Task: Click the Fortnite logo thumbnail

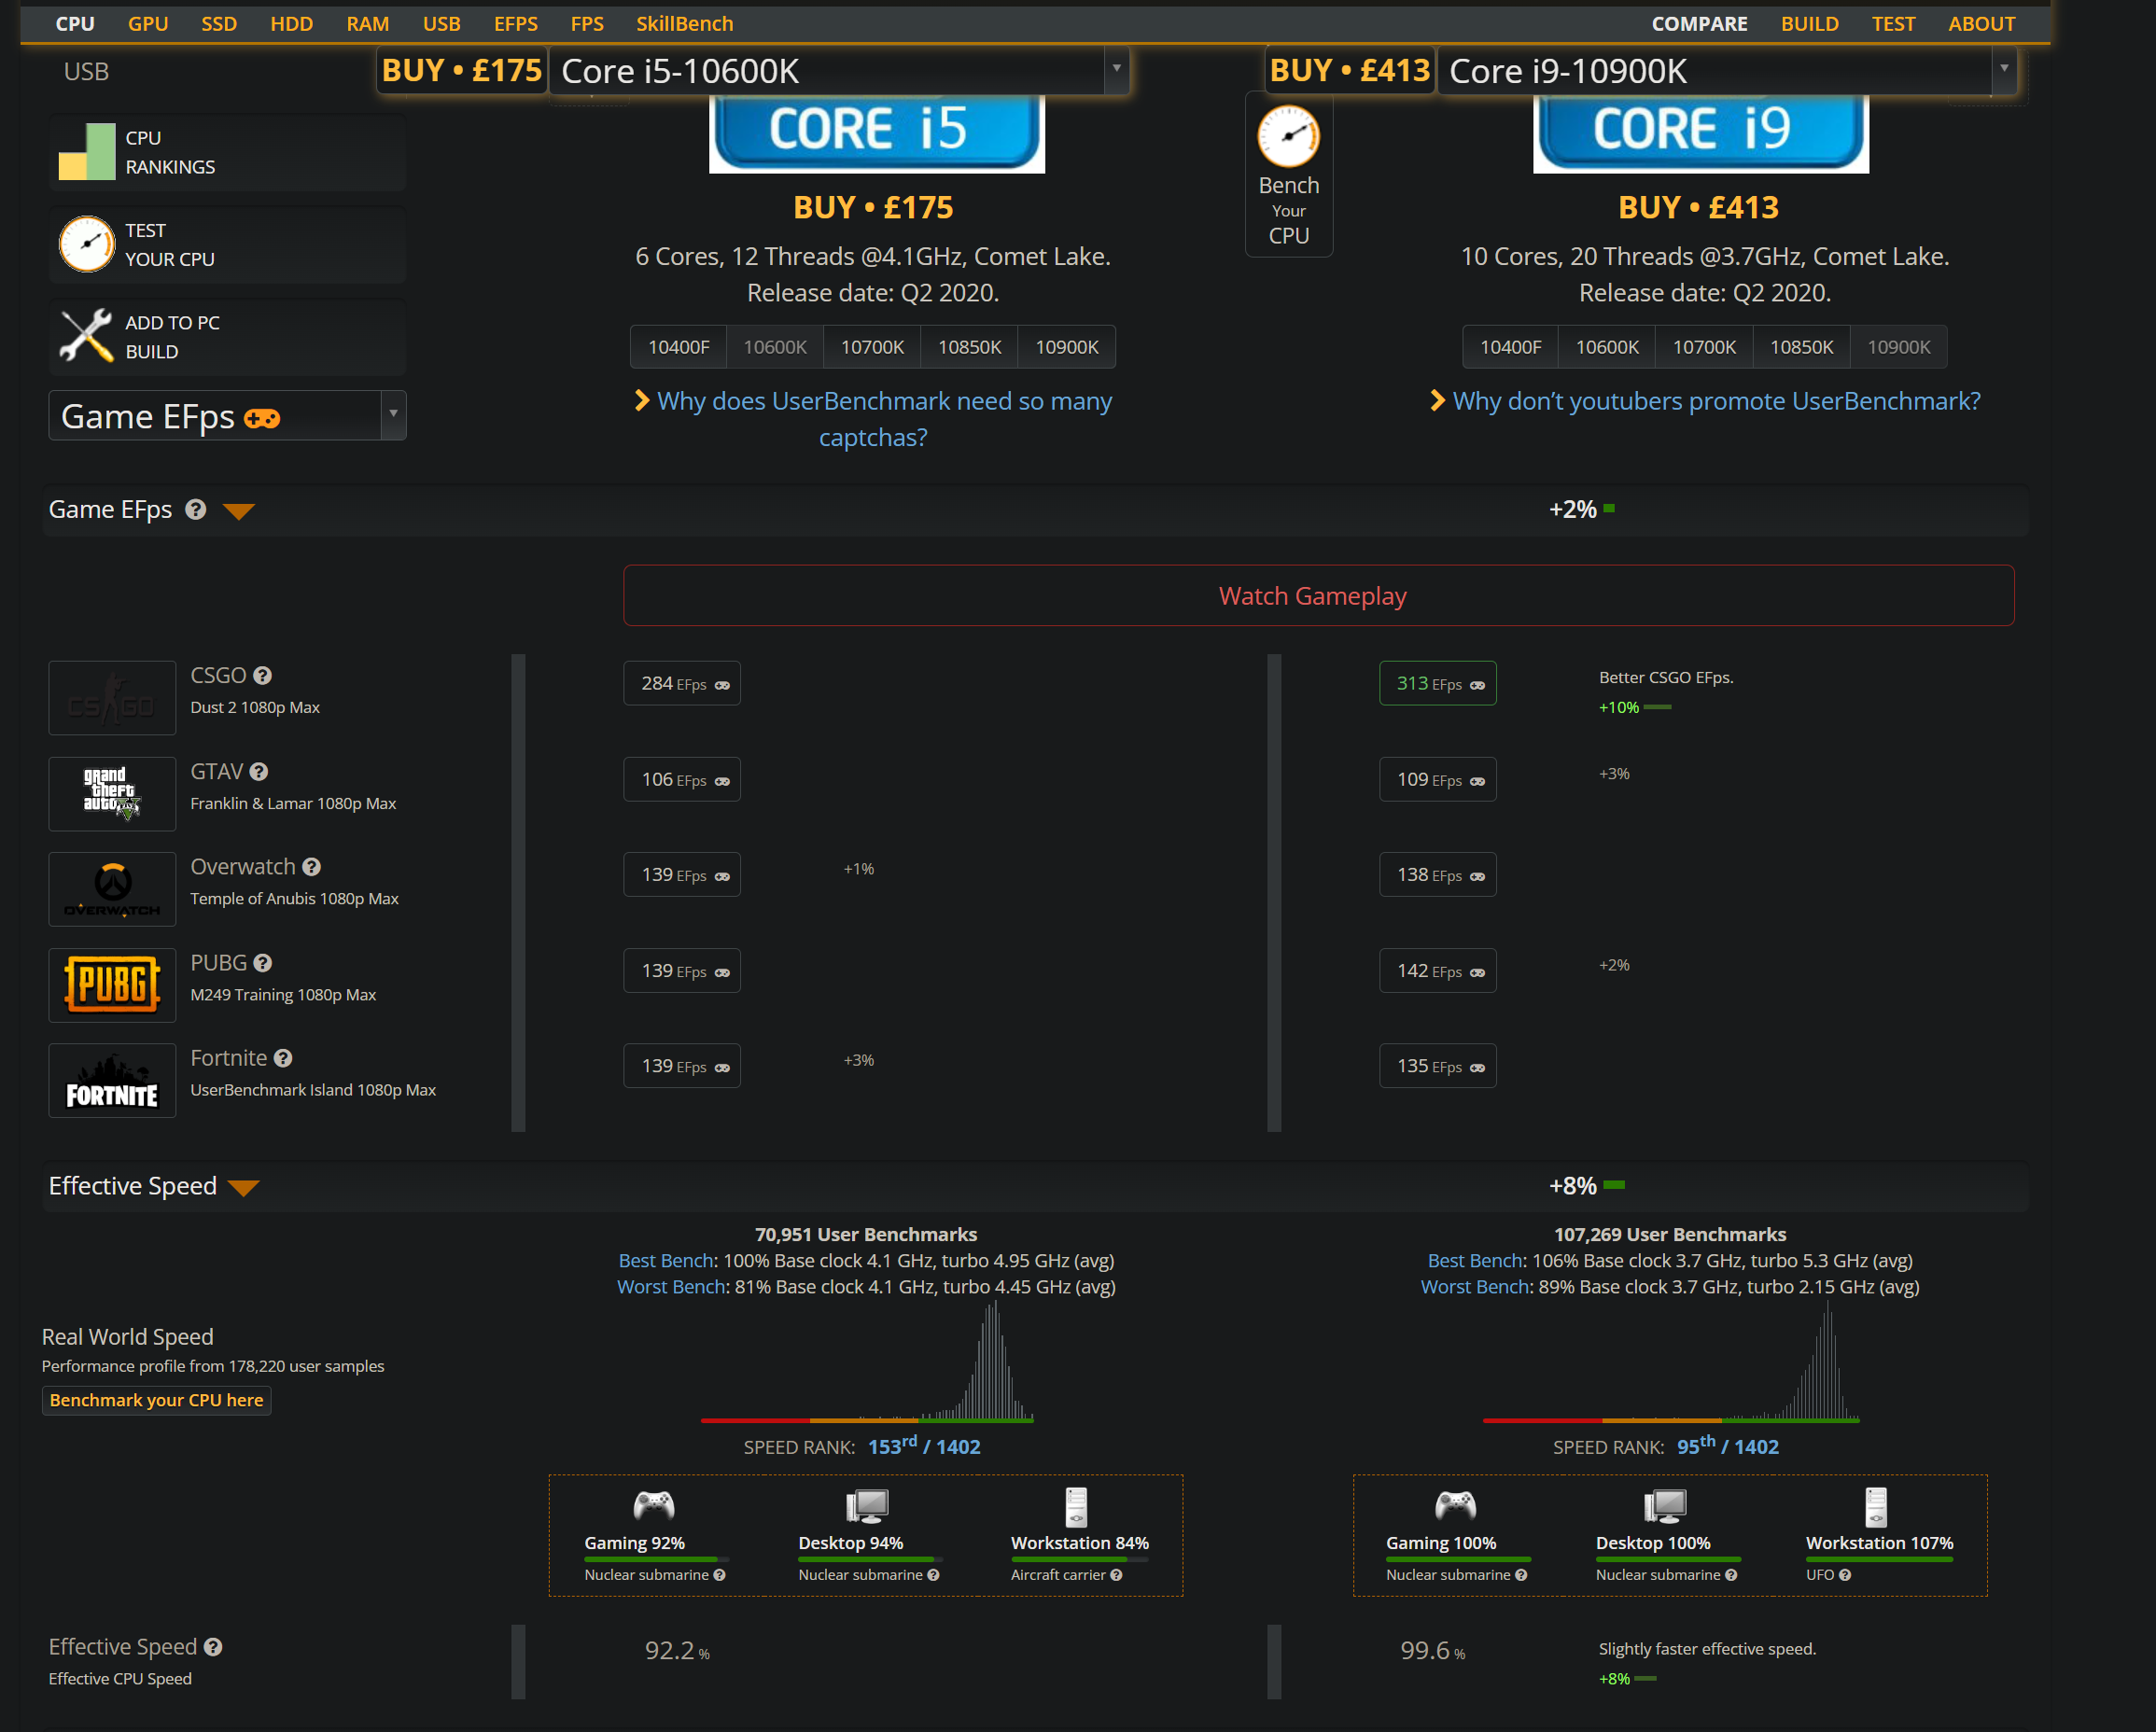Action: [x=112, y=1081]
